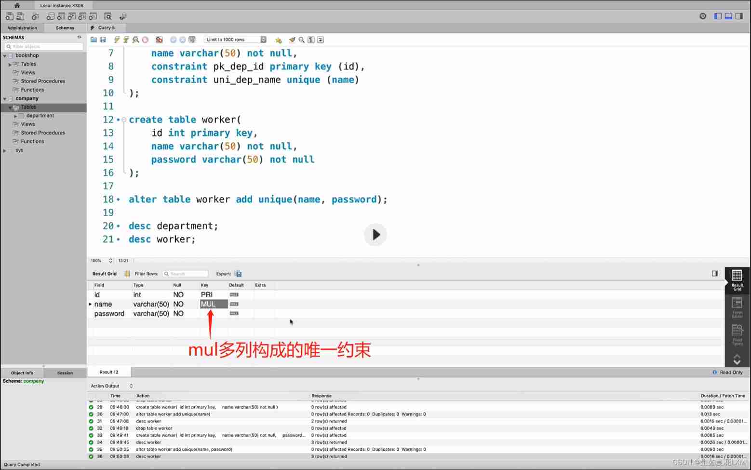Screen dimensions: 751x470
Task: Create a new table icon
Action: [61, 16]
